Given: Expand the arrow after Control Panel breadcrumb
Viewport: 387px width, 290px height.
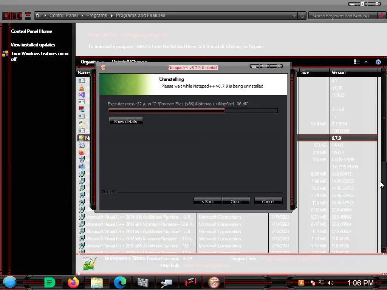Looking at the screenshot, I should 82,15.
